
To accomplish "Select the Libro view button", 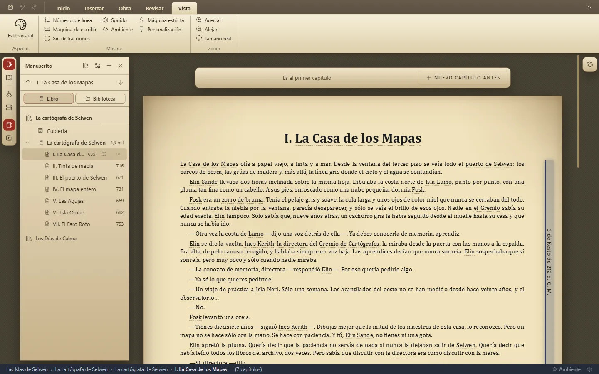I will click(x=49, y=98).
